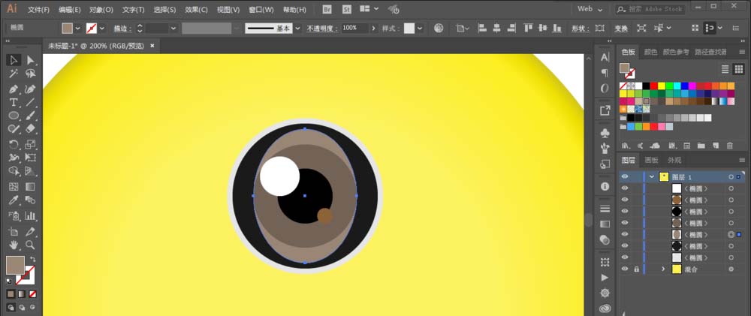This screenshot has height=316, width=751.
Task: Select the Eraser tool
Action: [x=31, y=129]
